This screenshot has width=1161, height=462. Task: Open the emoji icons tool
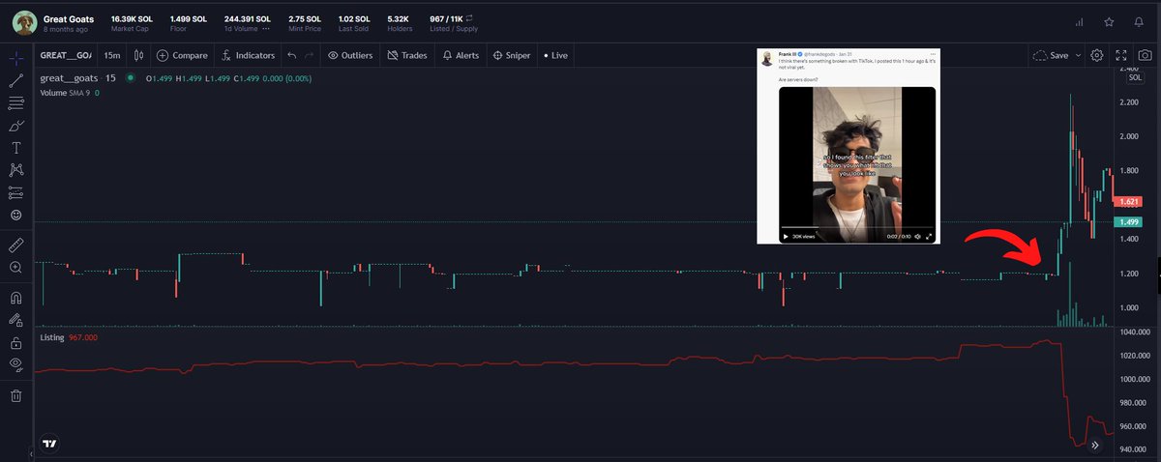tap(15, 215)
